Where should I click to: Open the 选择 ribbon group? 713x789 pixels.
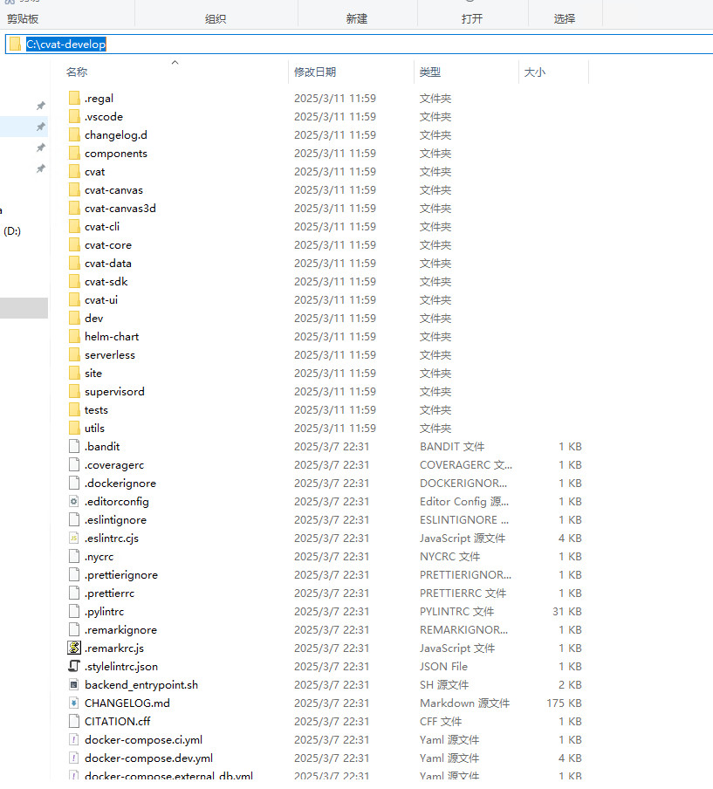pos(565,18)
